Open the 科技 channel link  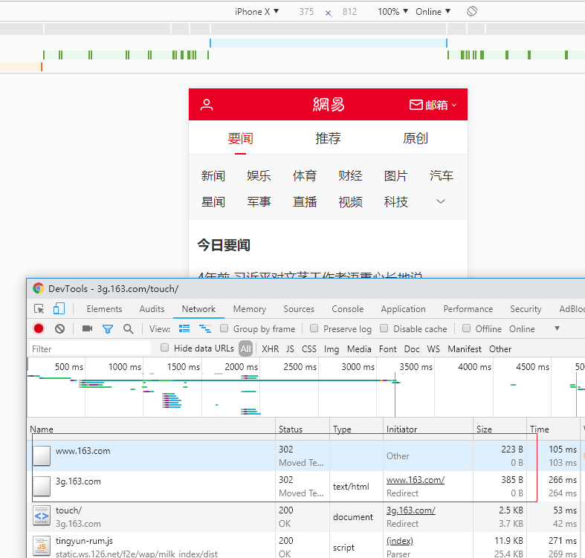[396, 202]
